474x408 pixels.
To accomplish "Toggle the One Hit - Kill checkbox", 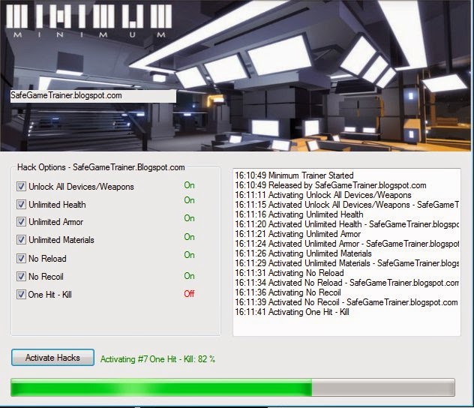I will click(21, 294).
